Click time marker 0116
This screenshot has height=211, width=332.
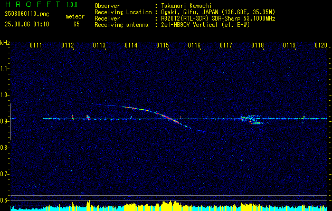click(x=194, y=45)
